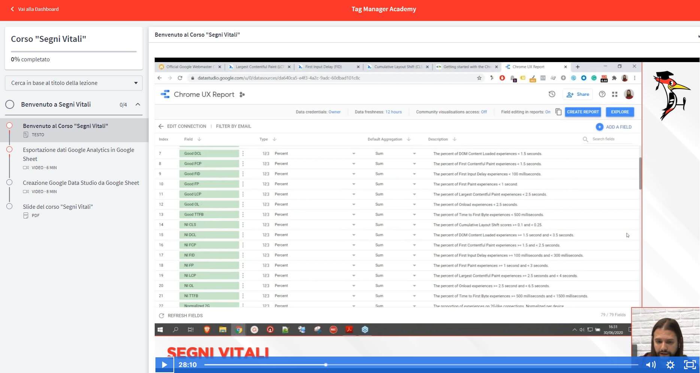
Task: Click FILTER BY EMAIL option
Action: click(233, 126)
